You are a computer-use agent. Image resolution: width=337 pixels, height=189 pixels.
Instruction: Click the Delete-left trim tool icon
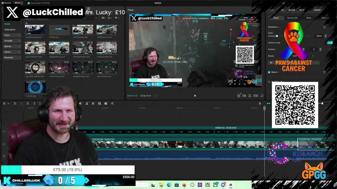34,103
